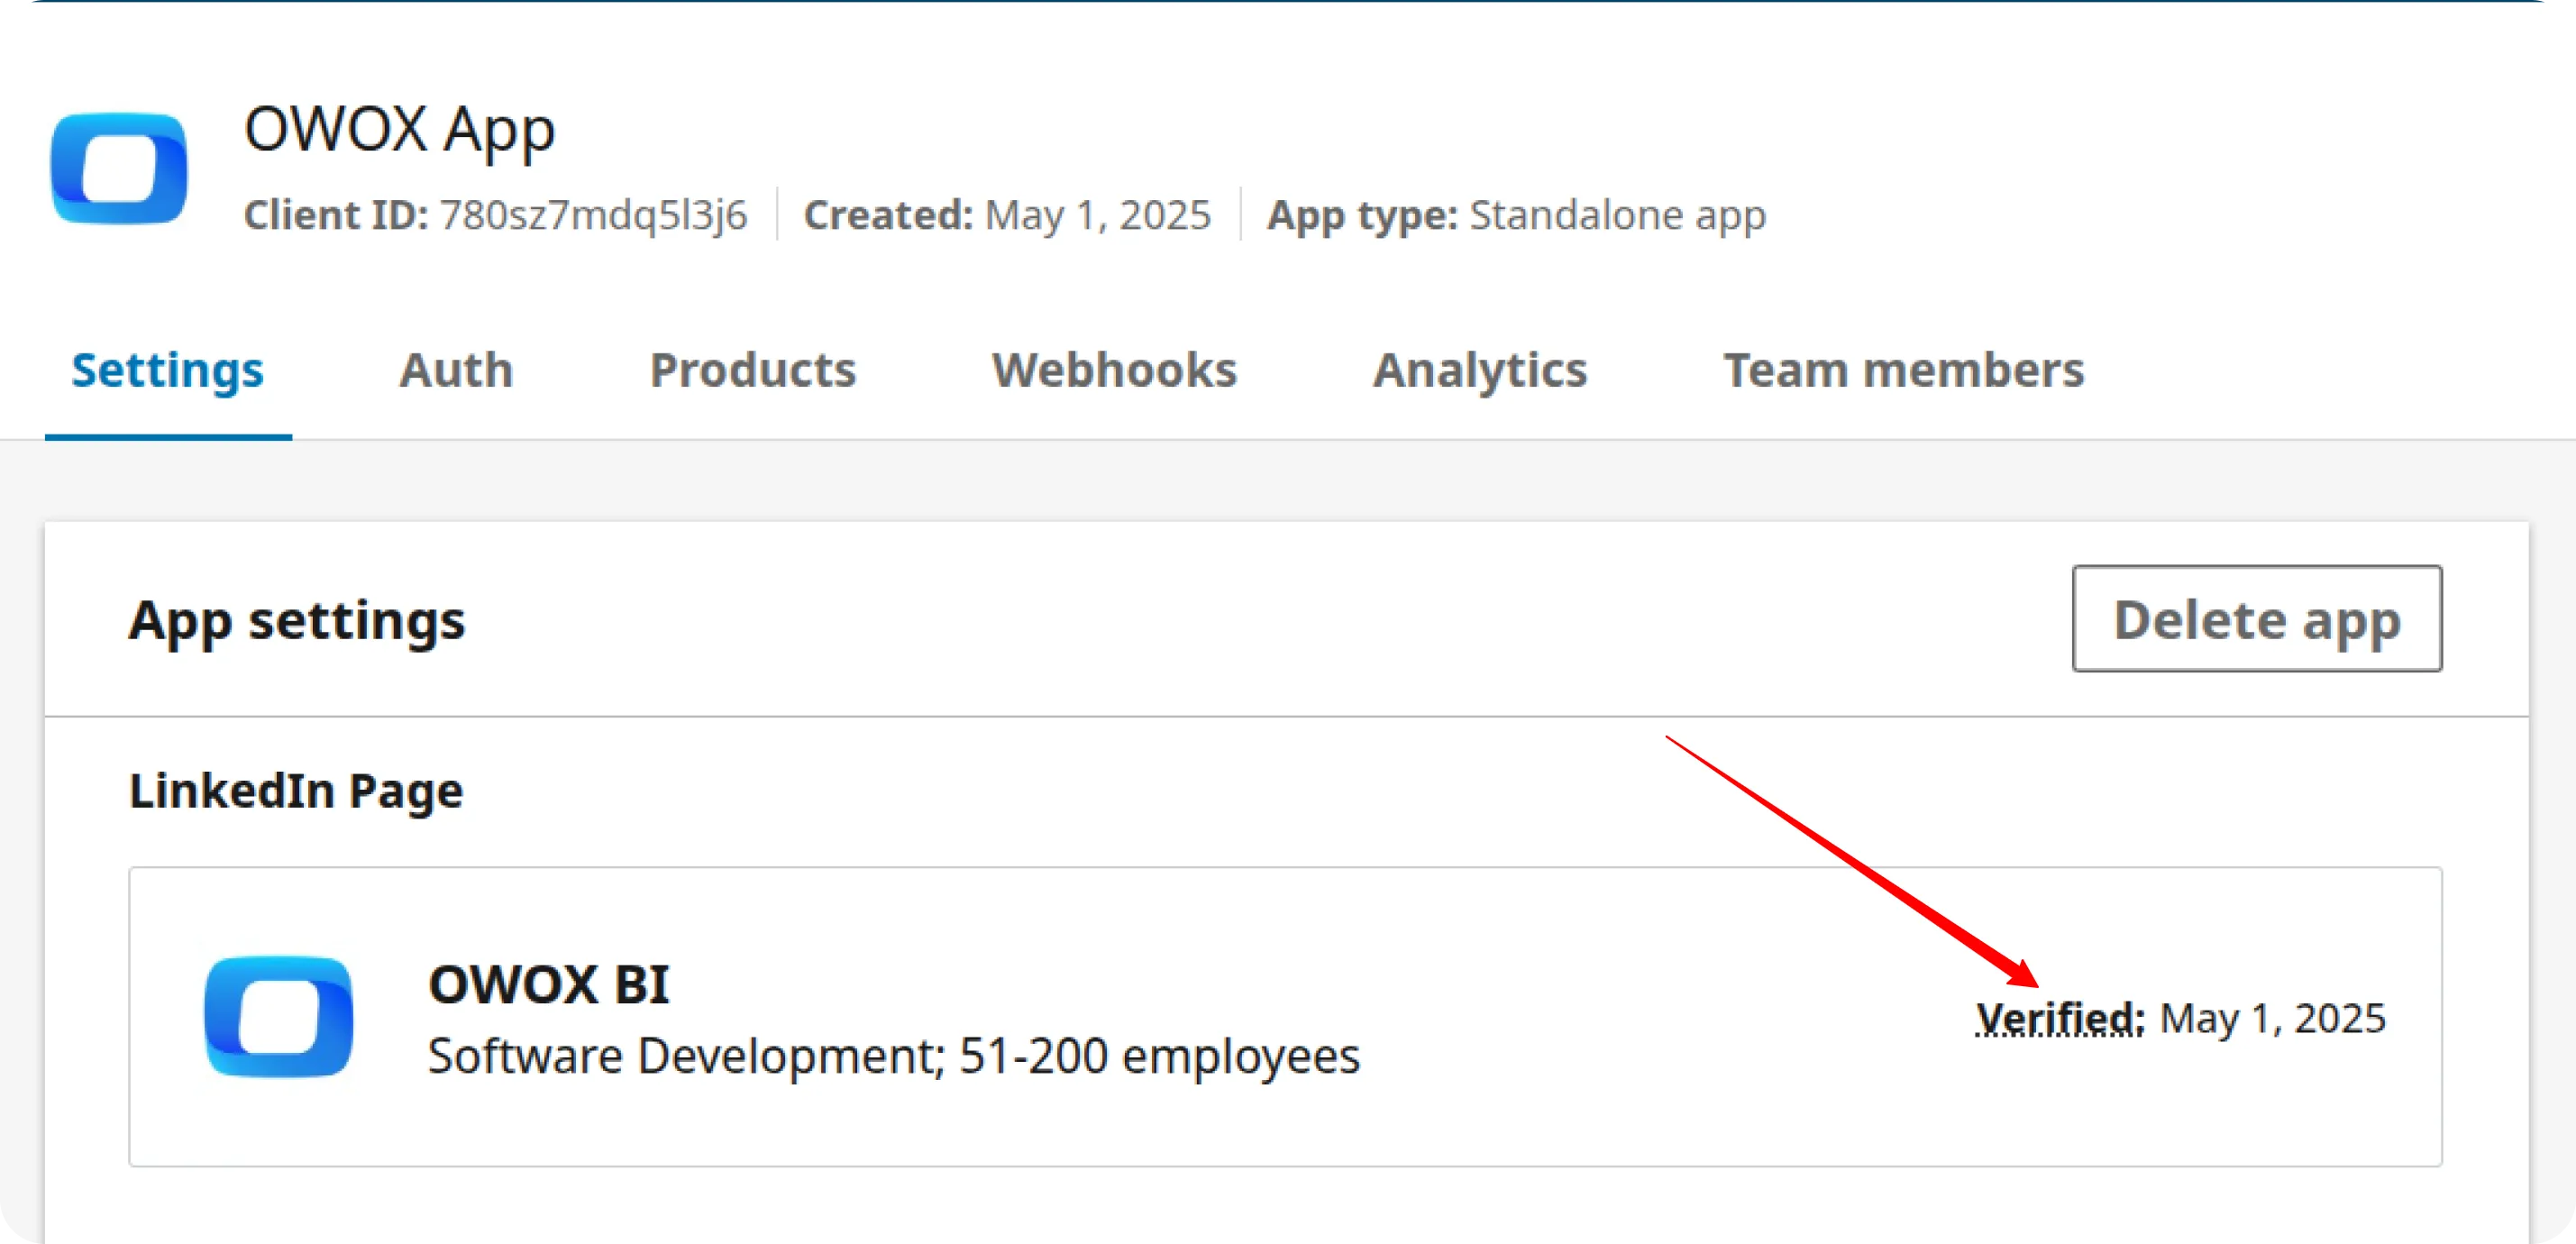
Task: Click the Verified date May 1, 2025
Action: tap(2273, 1018)
